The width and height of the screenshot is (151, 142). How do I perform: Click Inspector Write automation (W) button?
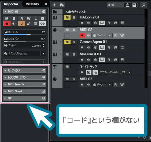click(29, 18)
